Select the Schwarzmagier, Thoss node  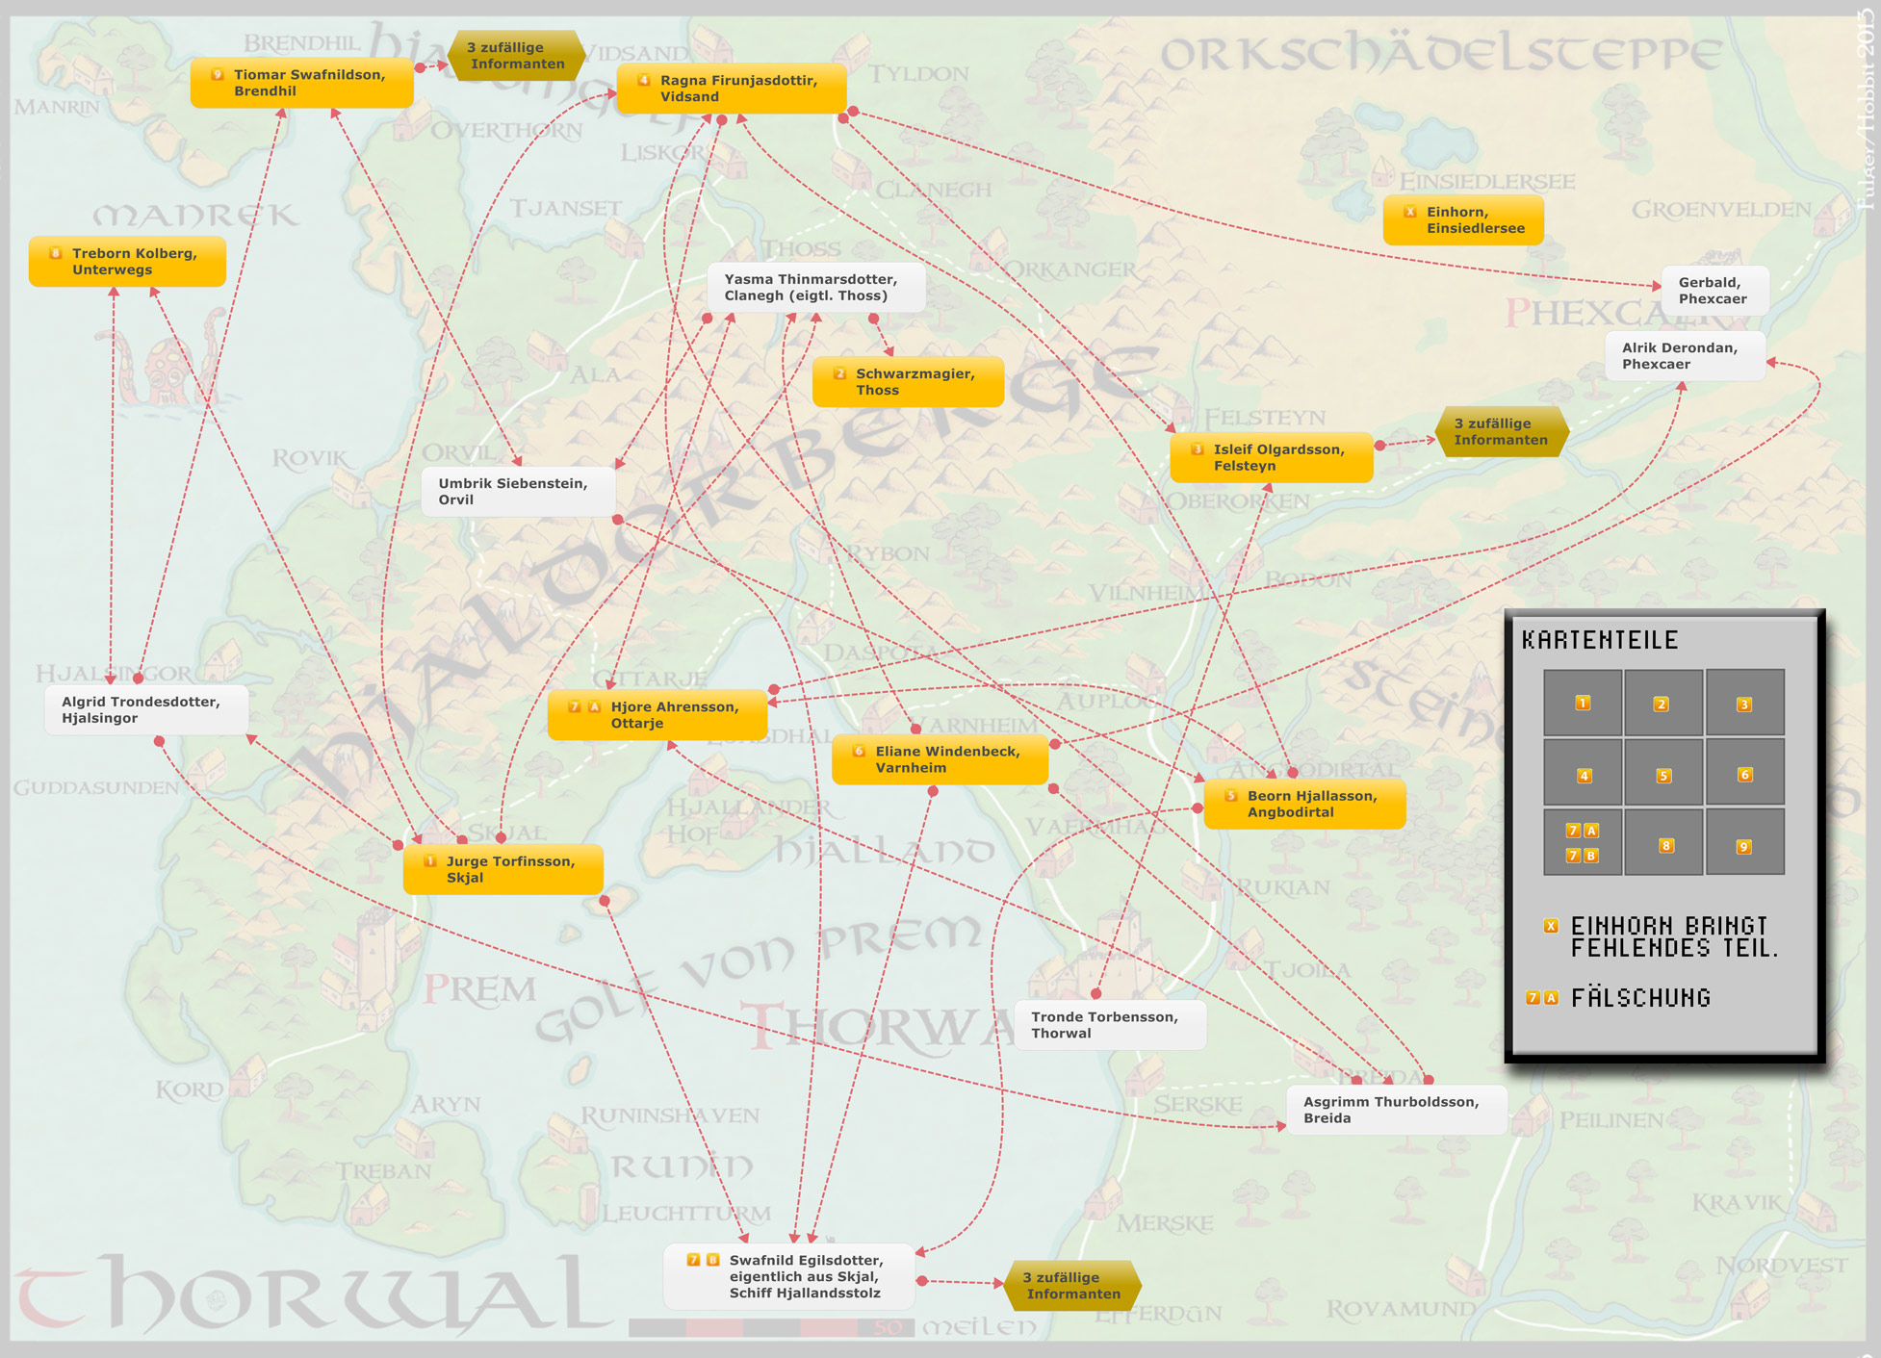pos(908,381)
